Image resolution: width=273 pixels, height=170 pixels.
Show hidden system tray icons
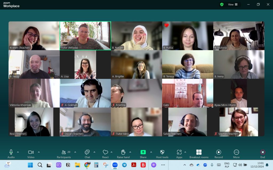point(185,165)
